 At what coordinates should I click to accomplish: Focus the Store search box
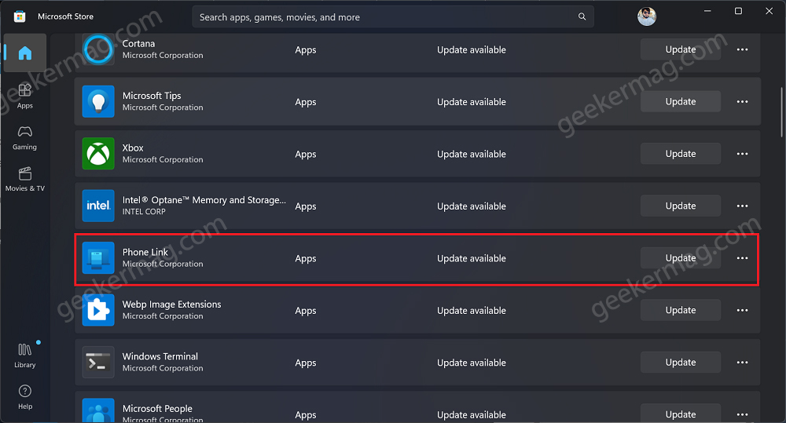(x=393, y=17)
